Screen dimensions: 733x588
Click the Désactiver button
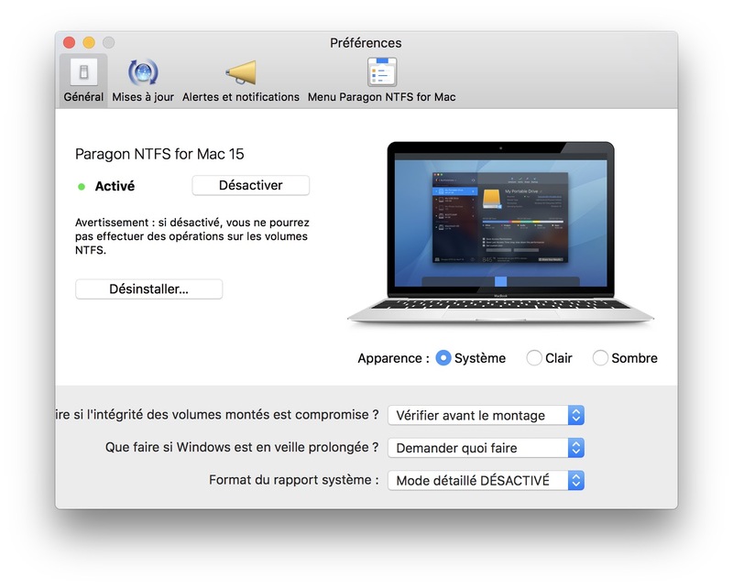coord(250,186)
